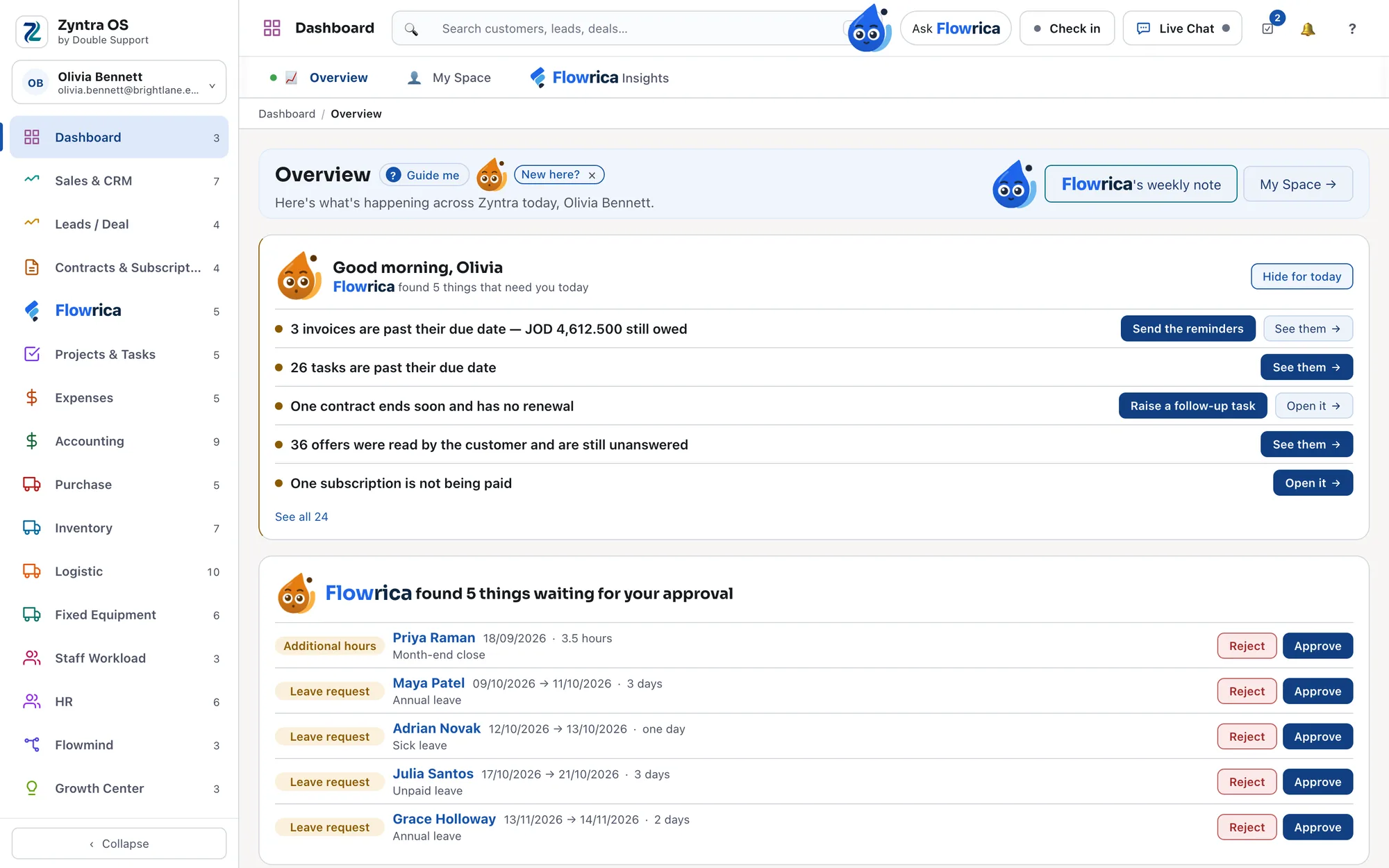Open the Inventory module
This screenshot has height=868, width=1389.
pyautogui.click(x=119, y=528)
